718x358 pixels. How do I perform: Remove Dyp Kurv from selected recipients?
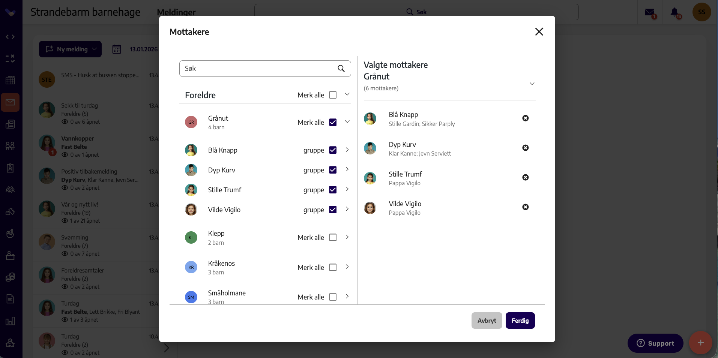coord(525,148)
